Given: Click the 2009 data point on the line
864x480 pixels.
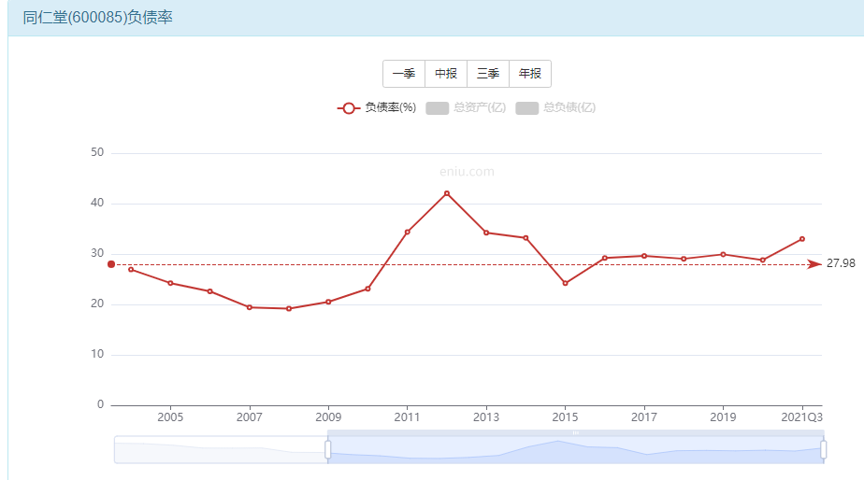Looking at the screenshot, I should pyautogui.click(x=328, y=302).
